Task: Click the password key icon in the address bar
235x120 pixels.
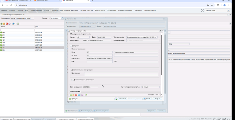Action: [208, 5]
